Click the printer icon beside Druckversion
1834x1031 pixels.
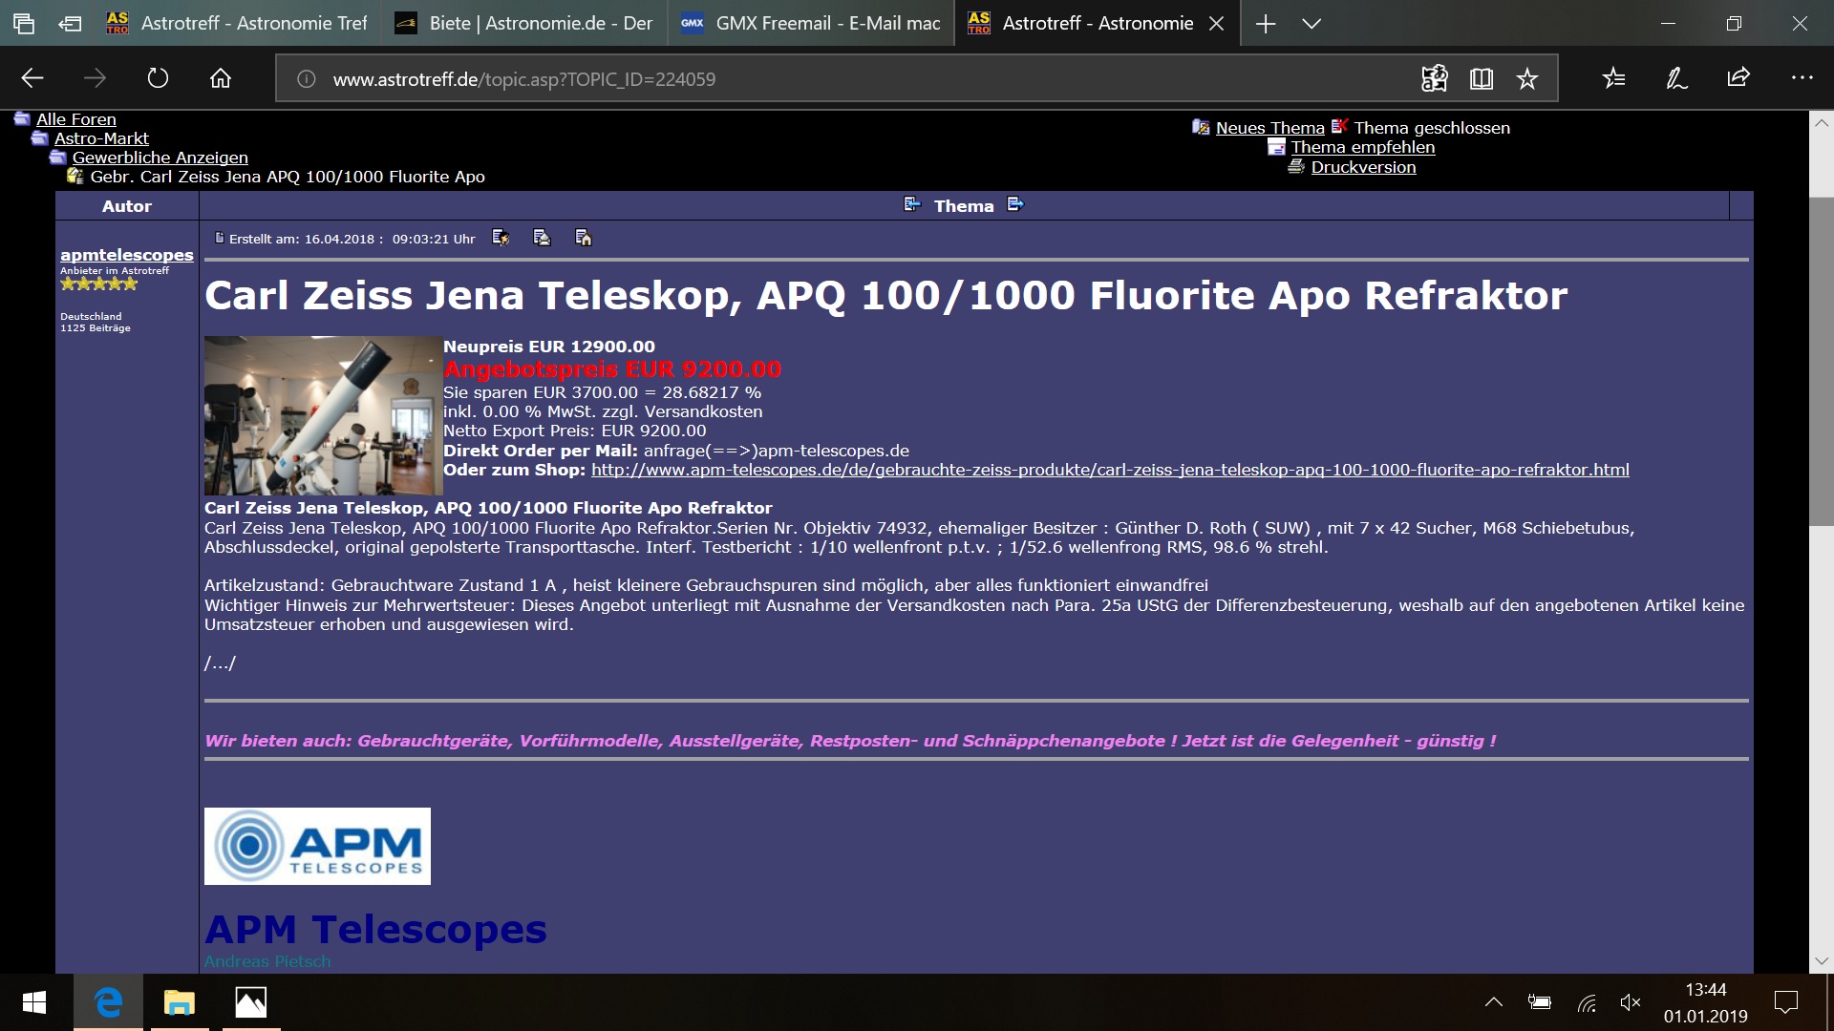coord(1296,166)
